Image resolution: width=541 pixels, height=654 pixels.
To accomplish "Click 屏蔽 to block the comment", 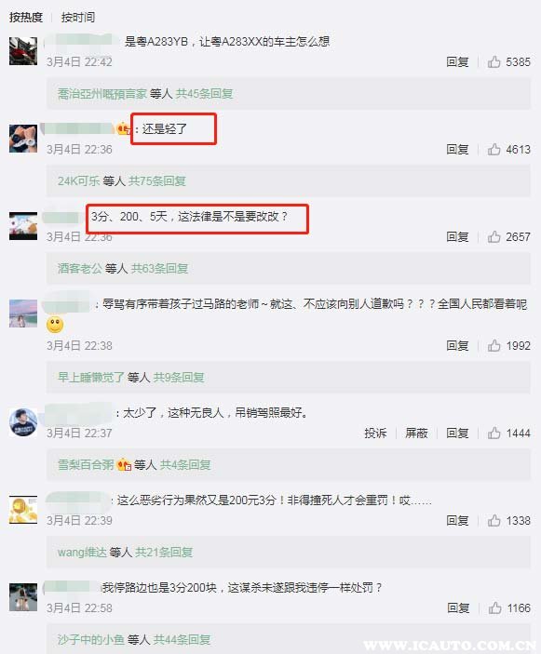I will (x=416, y=434).
